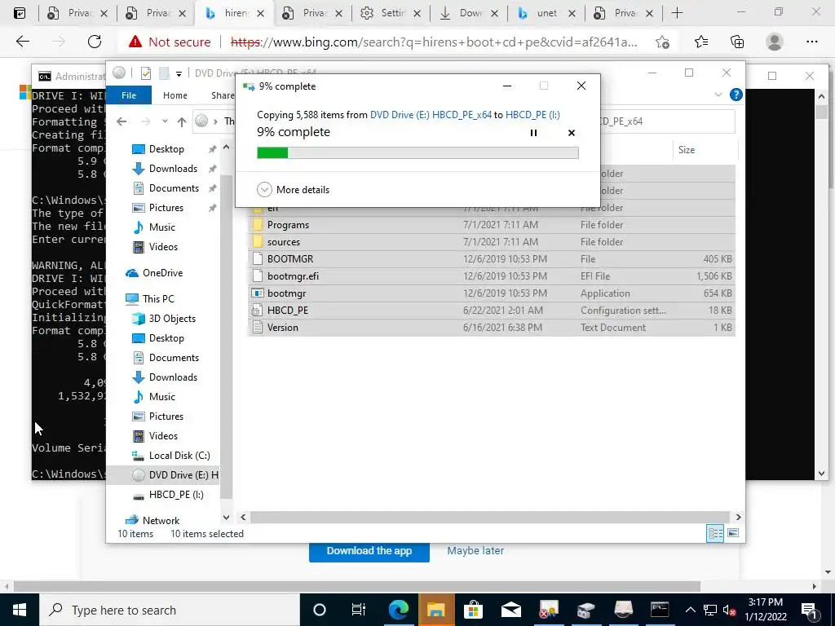Image resolution: width=835 pixels, height=626 pixels.
Task: Click Explorer horizontal scrollbar
Action: tap(489, 517)
